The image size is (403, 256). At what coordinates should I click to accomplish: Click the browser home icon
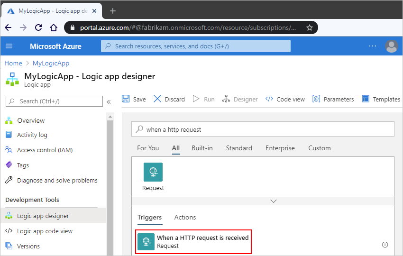54,27
